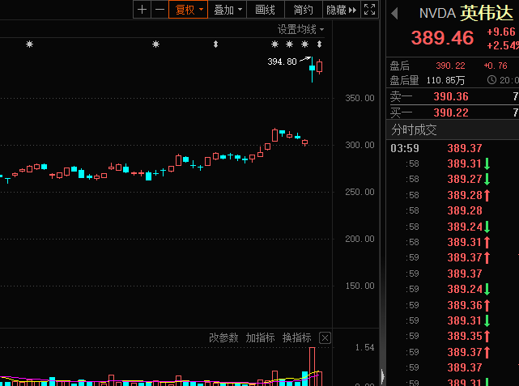519x386 pixels.
Task: Click the 350.00 price axis label
Action: point(359,98)
